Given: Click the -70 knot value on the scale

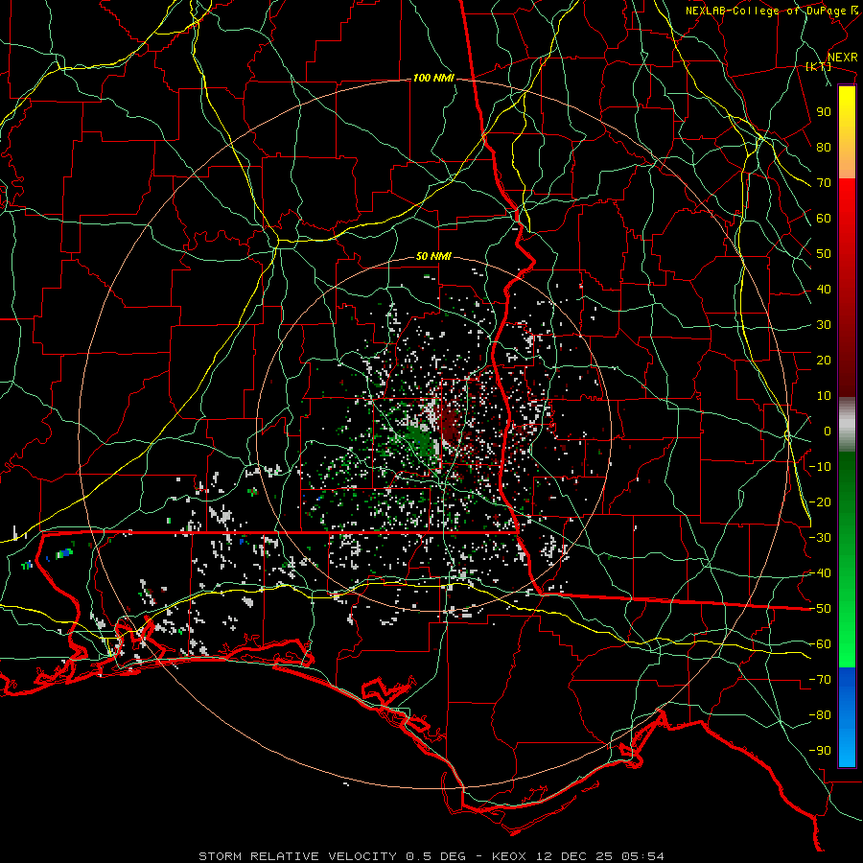Looking at the screenshot, I should point(820,680).
